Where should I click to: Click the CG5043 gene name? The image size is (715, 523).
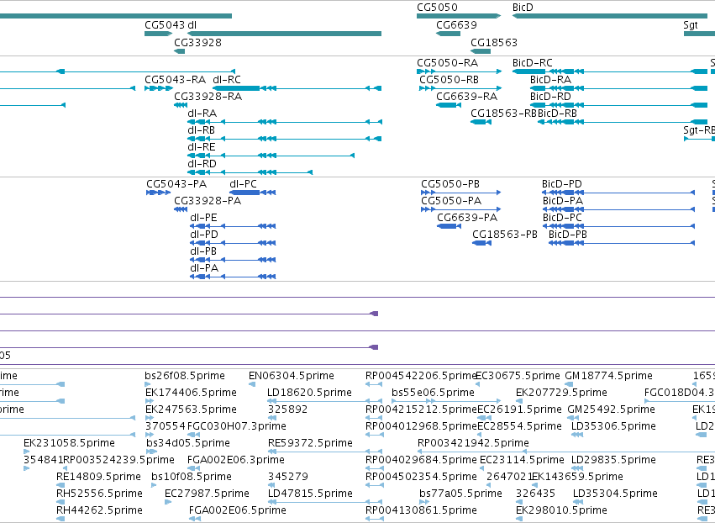tap(165, 24)
